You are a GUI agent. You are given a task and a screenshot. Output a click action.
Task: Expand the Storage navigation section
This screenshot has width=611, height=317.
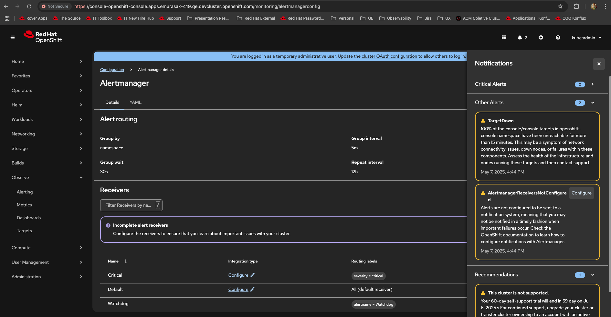point(47,148)
